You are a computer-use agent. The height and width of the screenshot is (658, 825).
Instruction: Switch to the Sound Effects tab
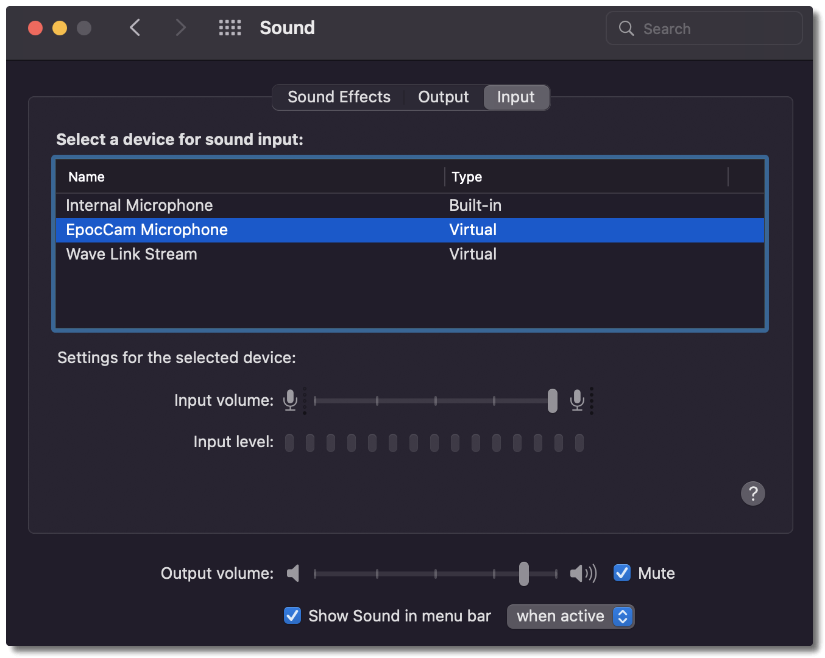[x=339, y=97]
